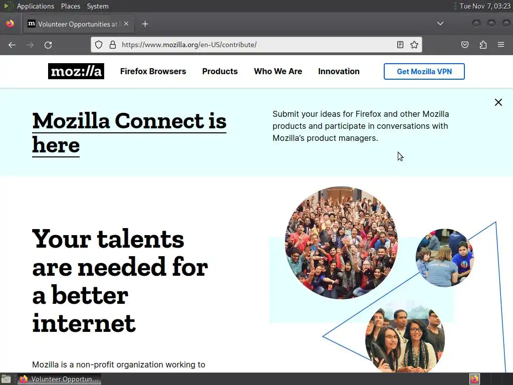Click the site security padlock icon

tap(113, 45)
